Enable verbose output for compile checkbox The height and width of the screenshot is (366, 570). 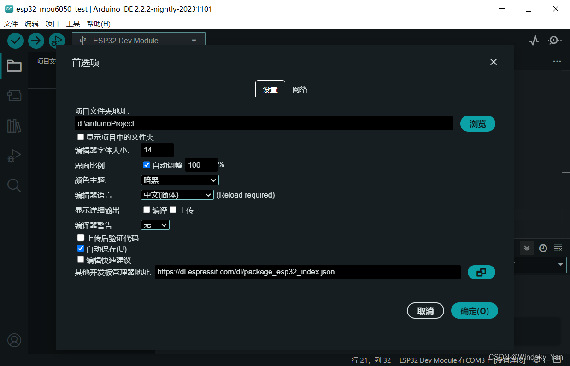[147, 210]
